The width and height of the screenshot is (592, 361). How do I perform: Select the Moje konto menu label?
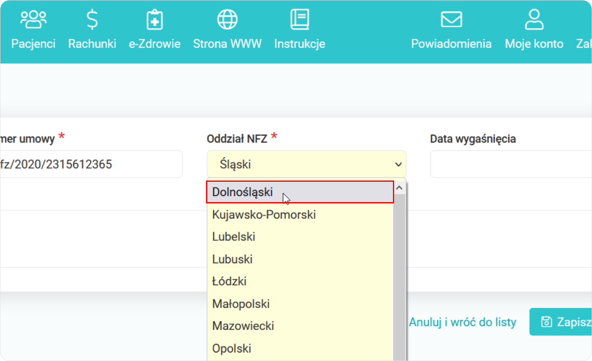(x=534, y=44)
